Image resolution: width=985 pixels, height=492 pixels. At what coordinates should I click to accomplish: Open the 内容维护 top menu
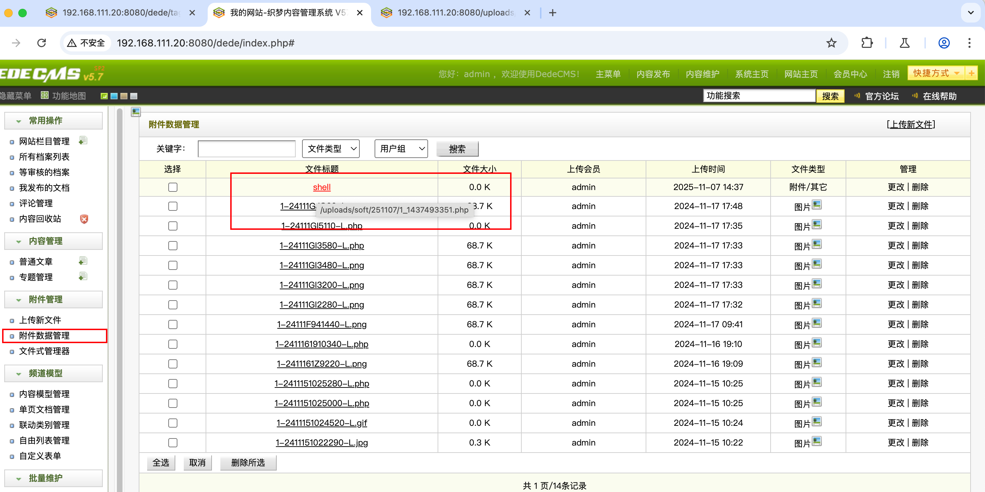tap(702, 74)
